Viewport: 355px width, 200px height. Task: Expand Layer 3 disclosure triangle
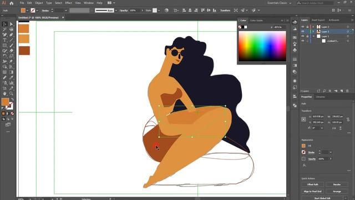(313, 32)
